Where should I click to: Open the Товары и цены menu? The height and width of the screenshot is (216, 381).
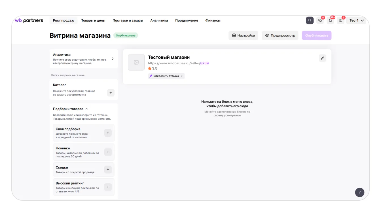[x=93, y=20]
